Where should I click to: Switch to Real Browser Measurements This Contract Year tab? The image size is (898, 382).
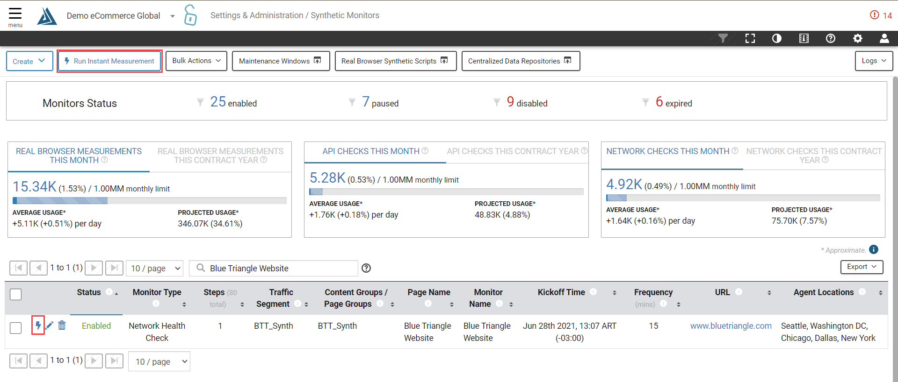(220, 156)
